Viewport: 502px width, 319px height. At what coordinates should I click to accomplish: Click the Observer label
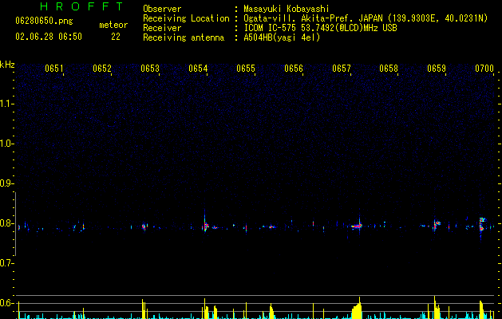pos(162,9)
